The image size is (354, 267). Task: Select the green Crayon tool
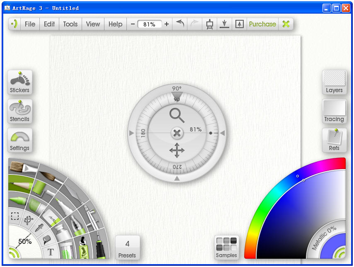click(19, 200)
